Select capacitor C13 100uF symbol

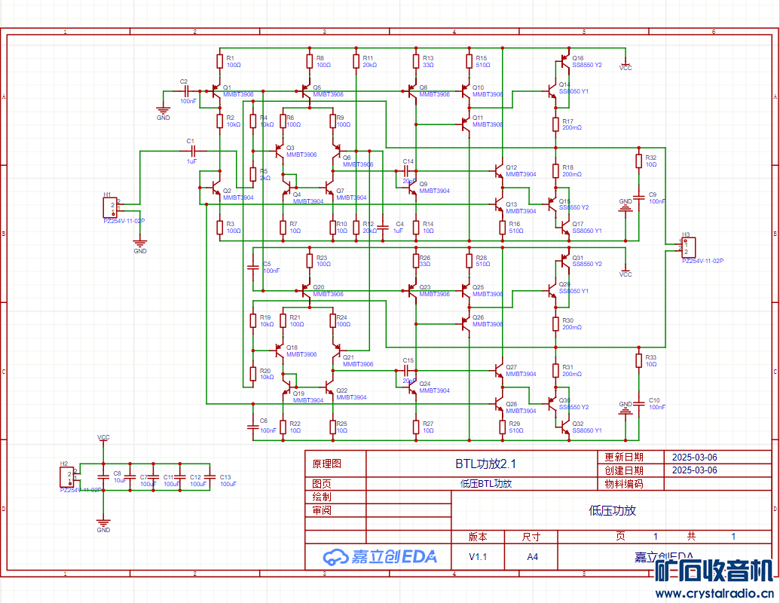coord(210,476)
